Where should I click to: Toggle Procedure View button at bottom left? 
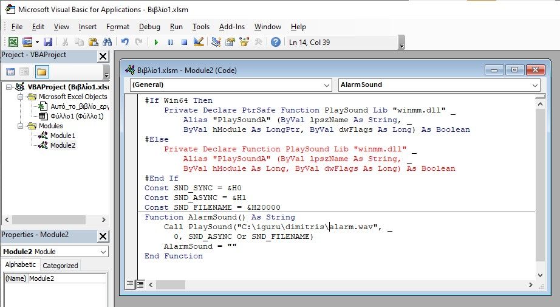[x=130, y=284]
